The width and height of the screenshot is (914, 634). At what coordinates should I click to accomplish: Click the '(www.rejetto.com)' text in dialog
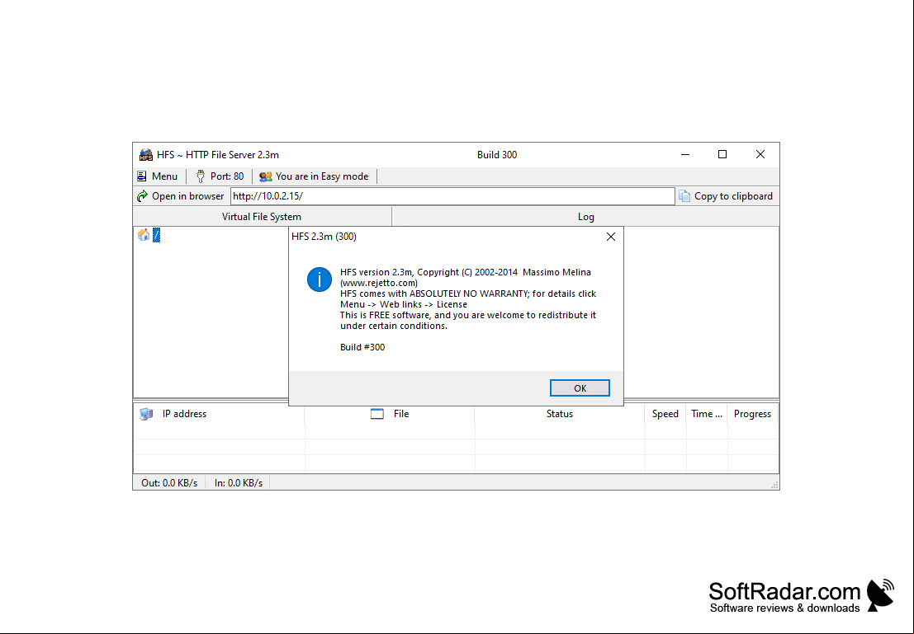tap(379, 283)
